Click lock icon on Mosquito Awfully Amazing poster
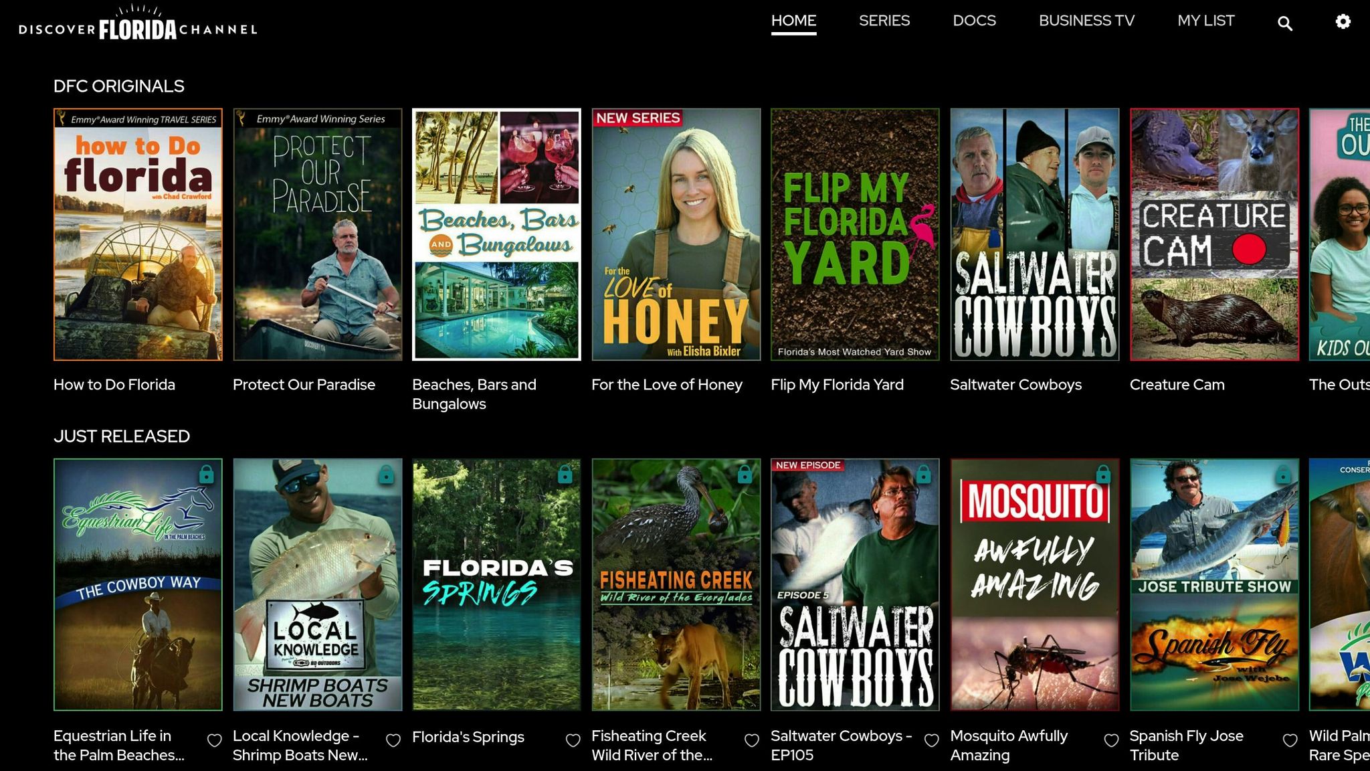Viewport: 1370px width, 771px height. pyautogui.click(x=1103, y=475)
